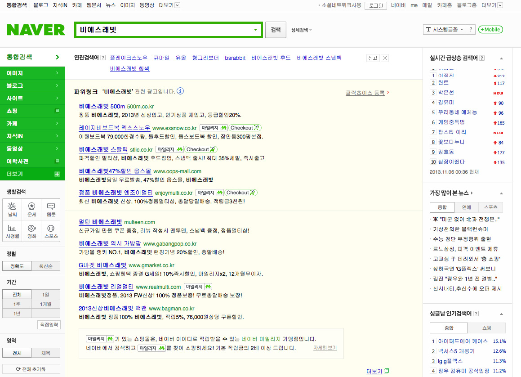Switch to 연예 news tab
Viewport: 521px width, 377px height.
pyautogui.click(x=467, y=207)
